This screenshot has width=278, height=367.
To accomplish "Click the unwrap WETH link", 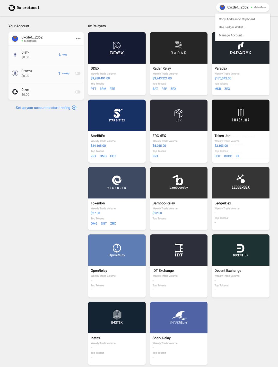I will coord(64,73).
